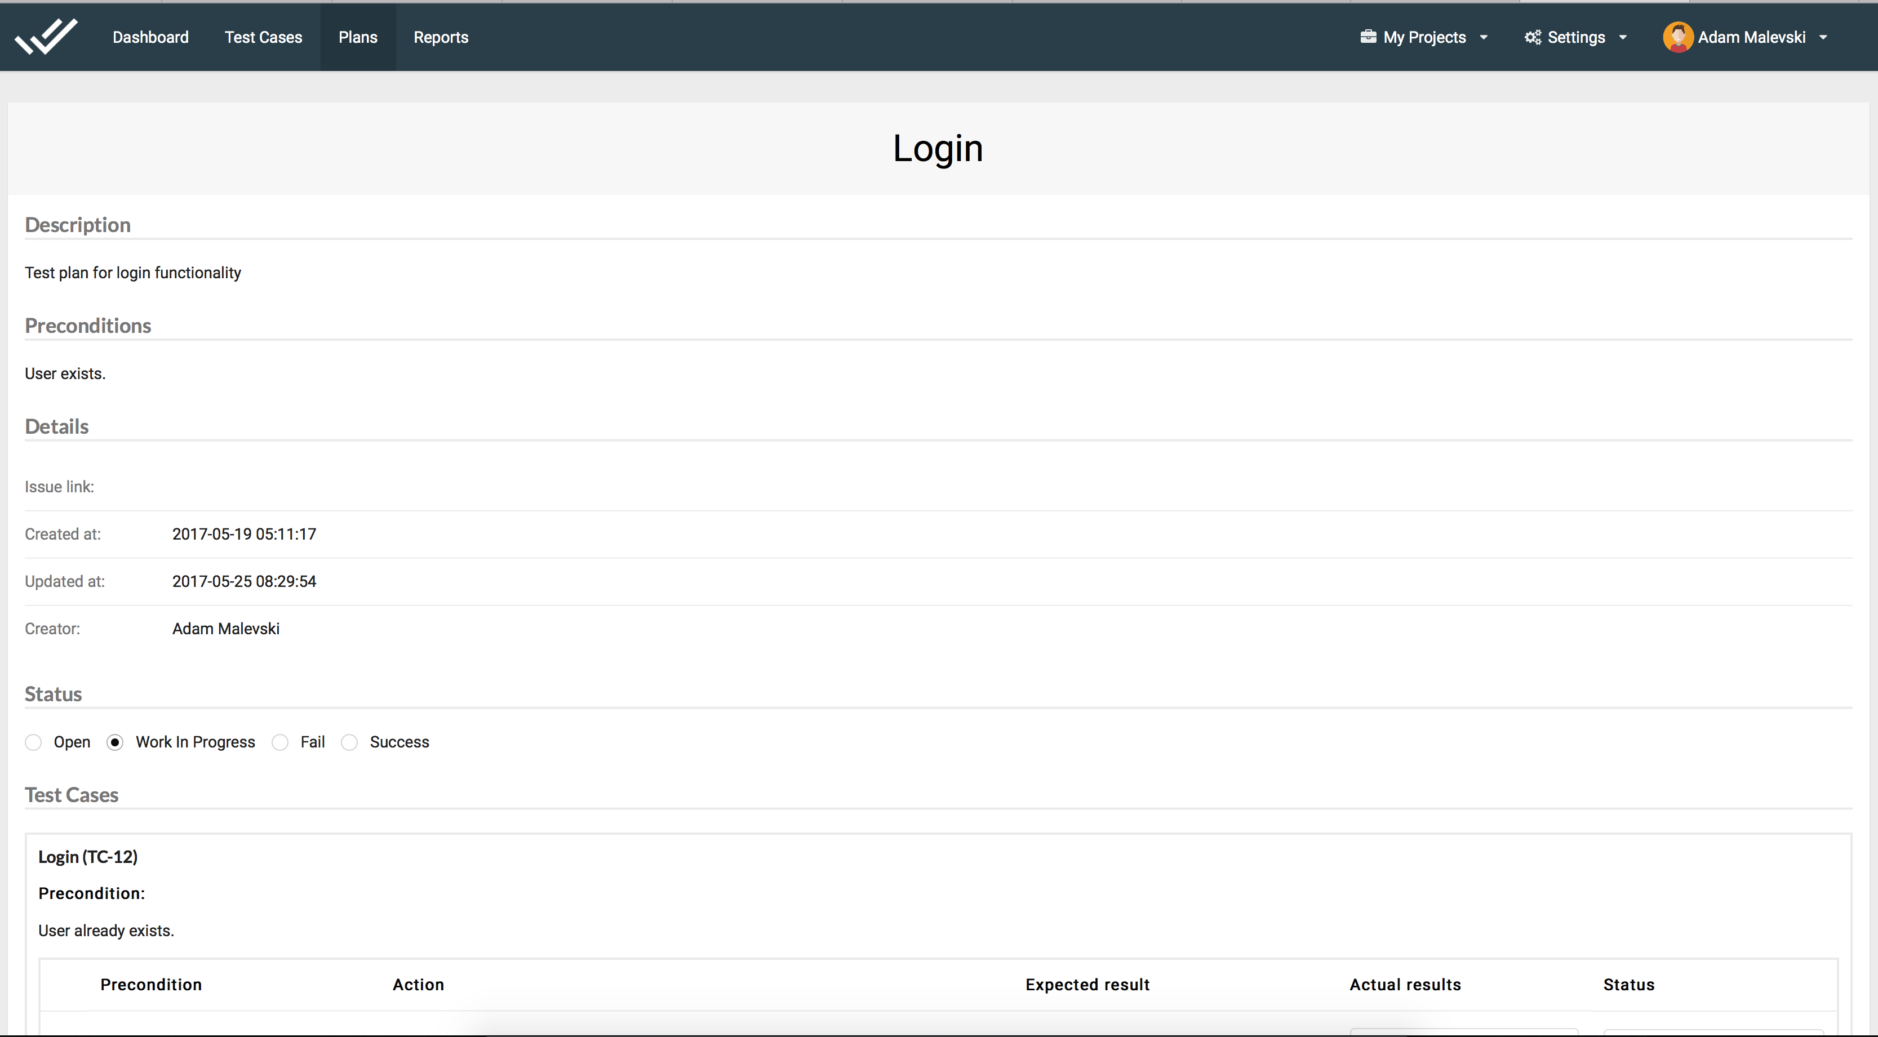Click the briefcase icon beside My Projects
Screen dimensions: 1878x1037
point(1368,37)
